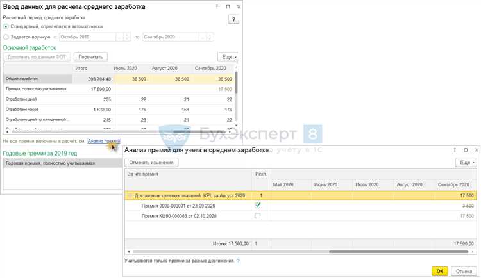The width and height of the screenshot is (481, 278).
Task: Click the Итого: 17 500,00 footer cell
Action: [x=189, y=243]
